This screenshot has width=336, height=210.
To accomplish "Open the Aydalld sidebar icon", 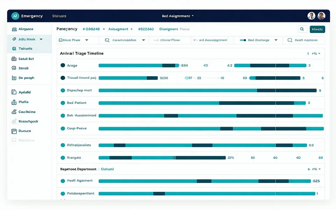I will pos(14,92).
